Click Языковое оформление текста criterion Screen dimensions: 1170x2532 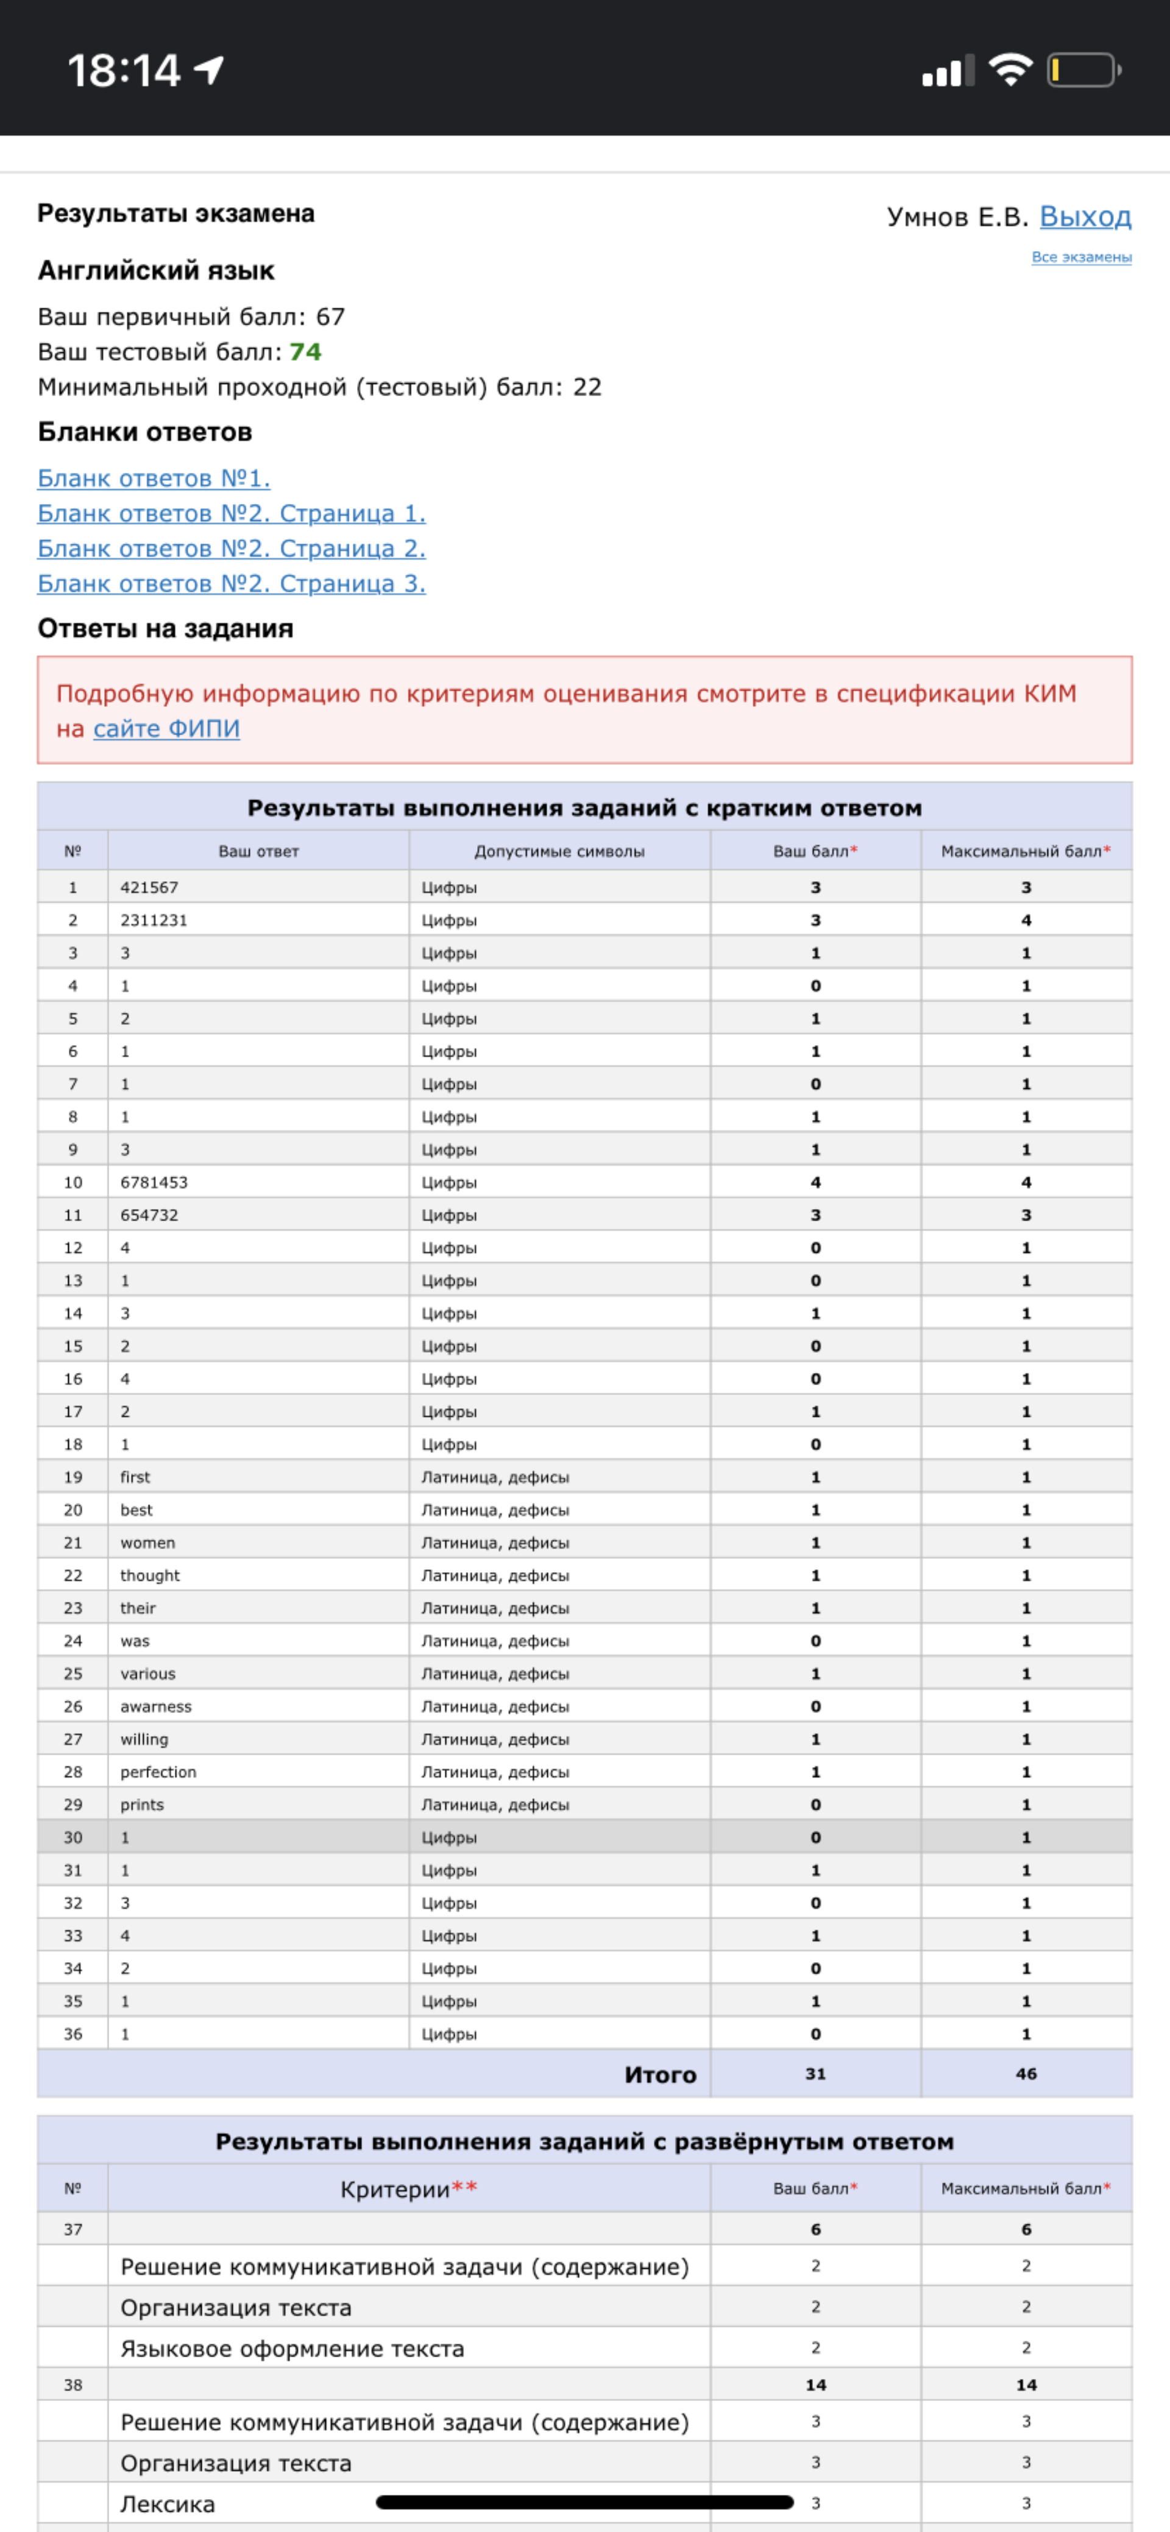(292, 2348)
